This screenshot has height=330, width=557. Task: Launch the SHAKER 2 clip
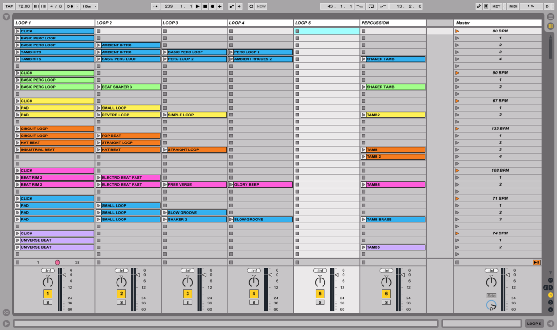point(165,220)
